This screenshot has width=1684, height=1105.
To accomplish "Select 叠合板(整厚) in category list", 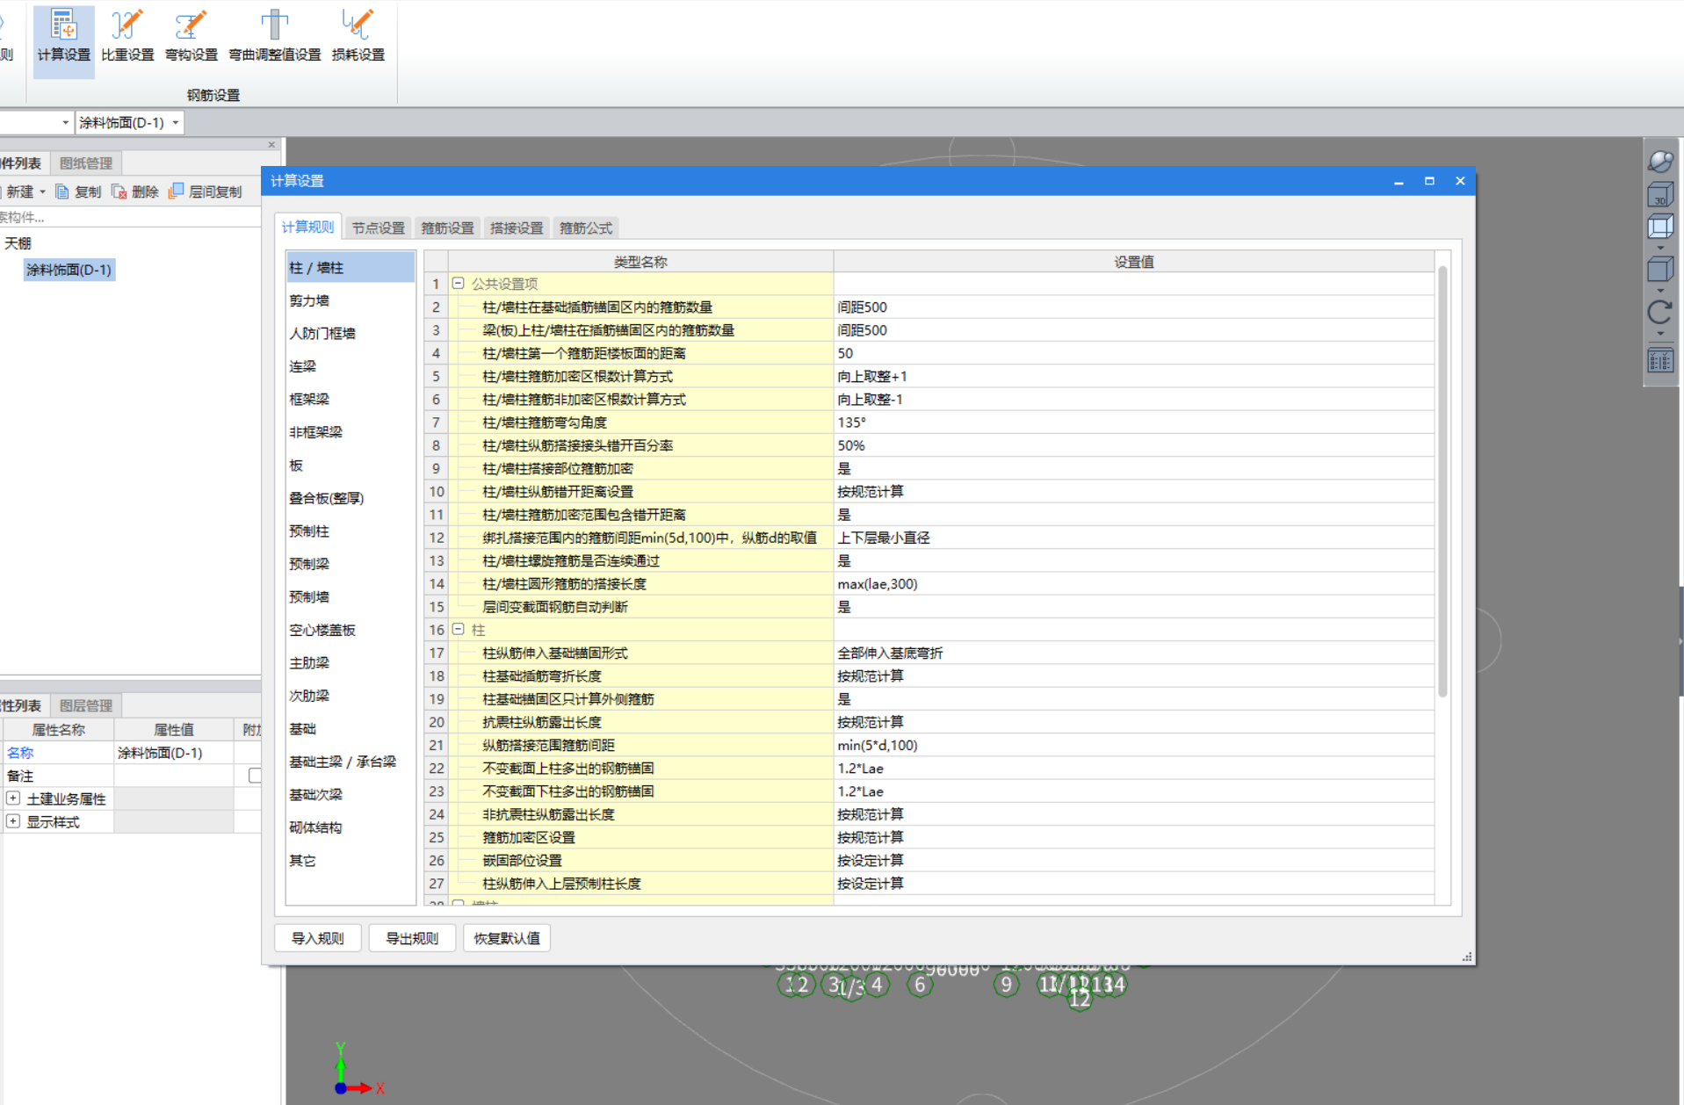I will (350, 498).
